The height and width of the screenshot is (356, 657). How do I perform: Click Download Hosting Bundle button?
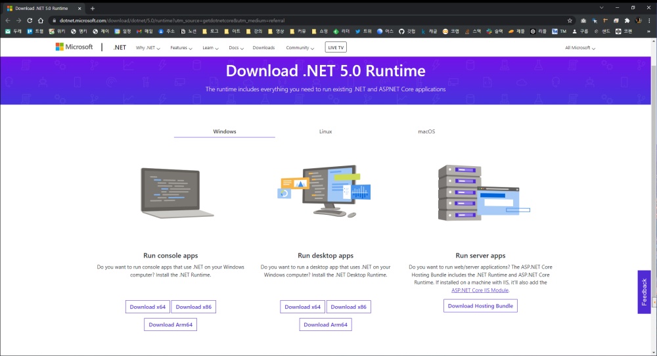click(x=481, y=305)
